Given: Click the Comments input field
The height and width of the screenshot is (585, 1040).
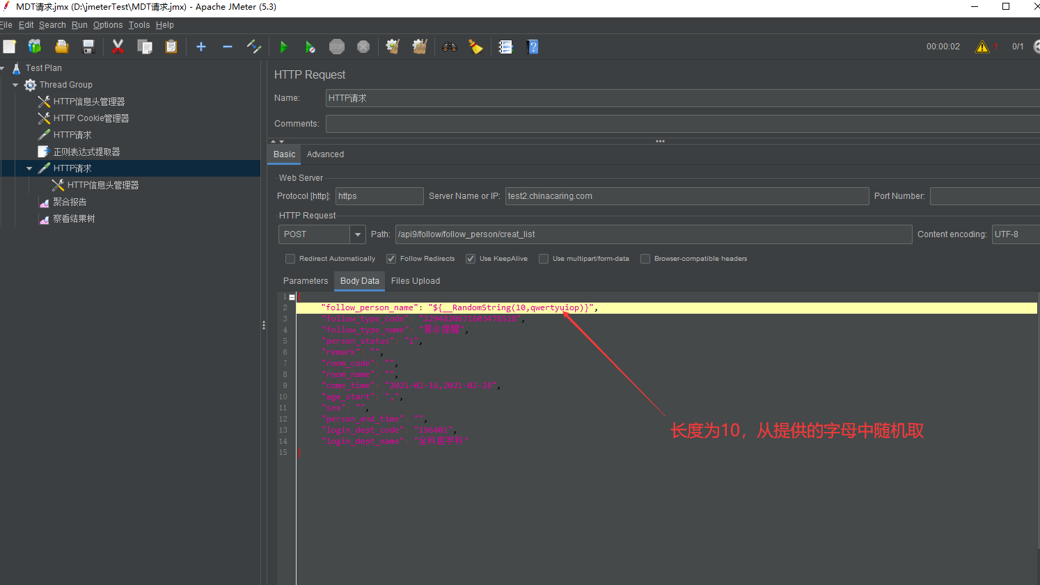Looking at the screenshot, I should click(682, 124).
